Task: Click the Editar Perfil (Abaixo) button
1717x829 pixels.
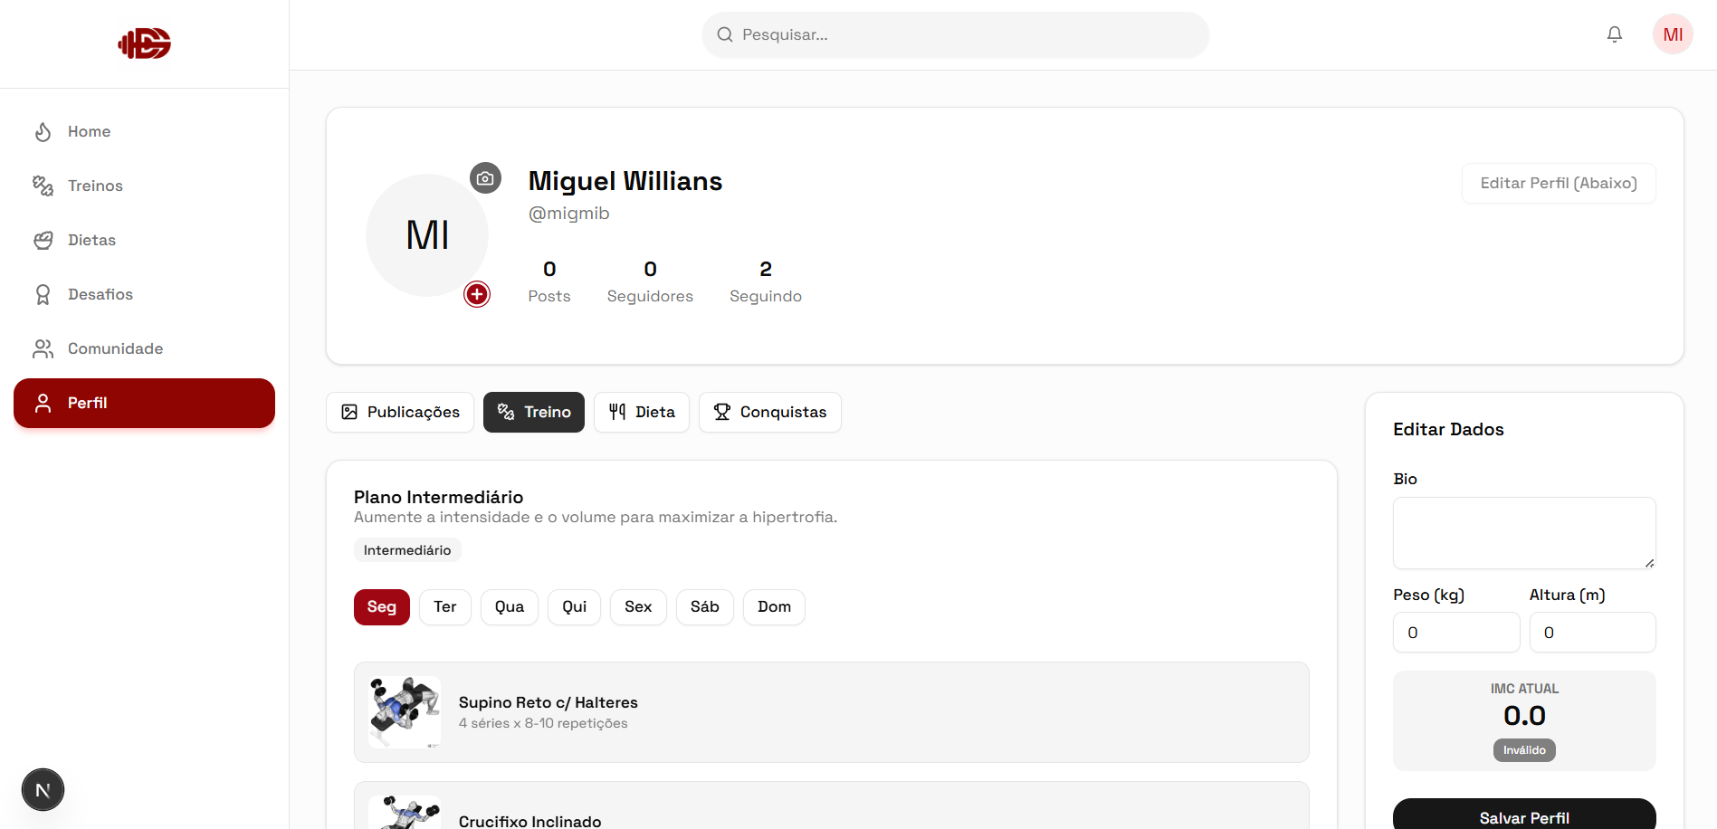Action: coord(1558,183)
